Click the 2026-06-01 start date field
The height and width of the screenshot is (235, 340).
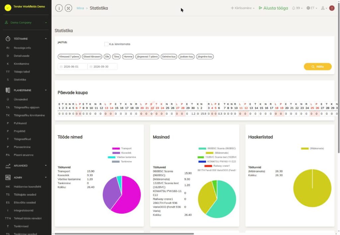click(73, 67)
